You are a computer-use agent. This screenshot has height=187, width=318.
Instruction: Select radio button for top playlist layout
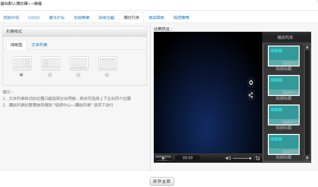pyautogui.click(x=107, y=75)
